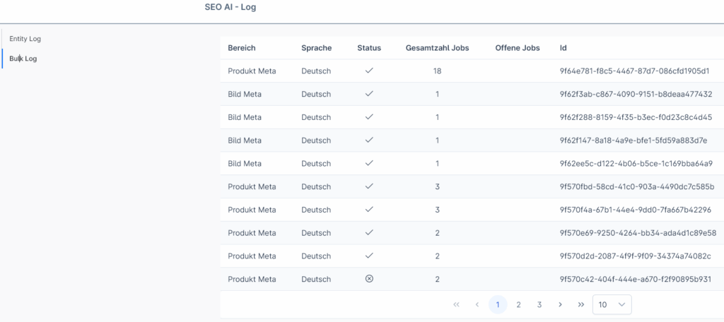The width and height of the screenshot is (724, 322).
Task: Select the Bulk Log tab
Action: (x=23, y=59)
